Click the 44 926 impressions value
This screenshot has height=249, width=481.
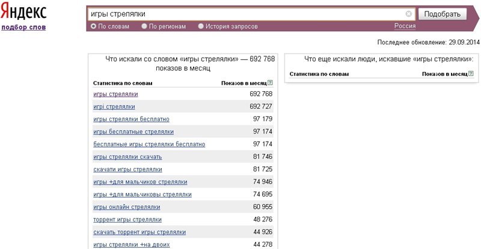click(x=263, y=232)
